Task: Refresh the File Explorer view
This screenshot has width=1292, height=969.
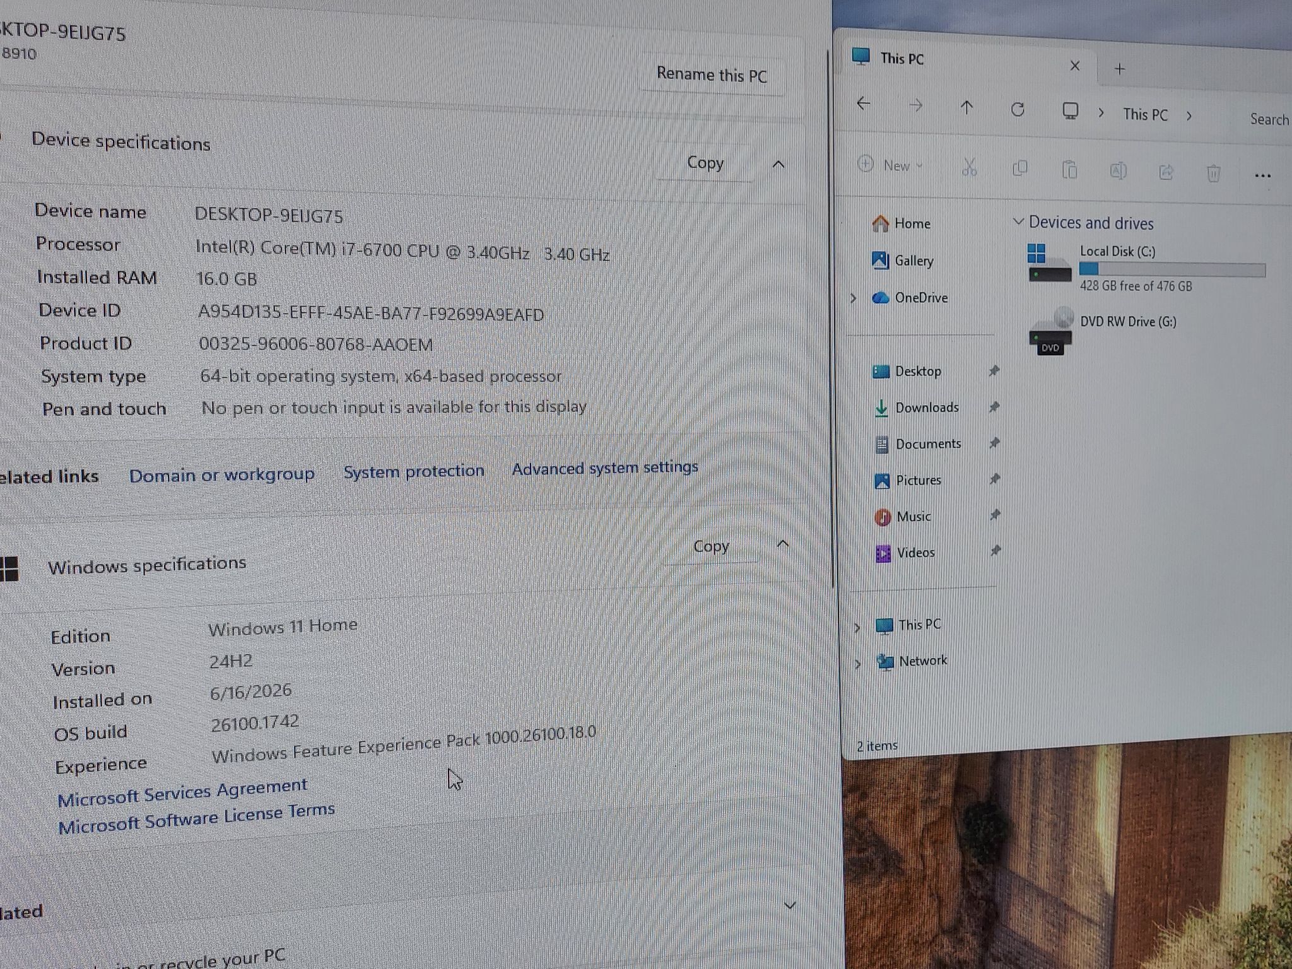Action: pyautogui.click(x=1018, y=110)
